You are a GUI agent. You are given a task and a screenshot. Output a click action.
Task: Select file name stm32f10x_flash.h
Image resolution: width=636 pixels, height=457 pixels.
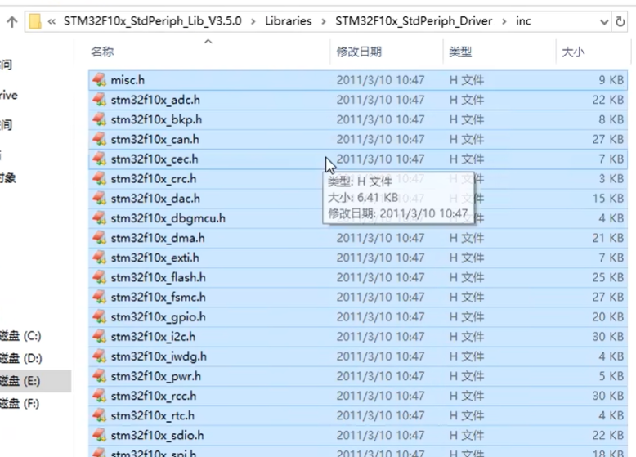click(159, 277)
